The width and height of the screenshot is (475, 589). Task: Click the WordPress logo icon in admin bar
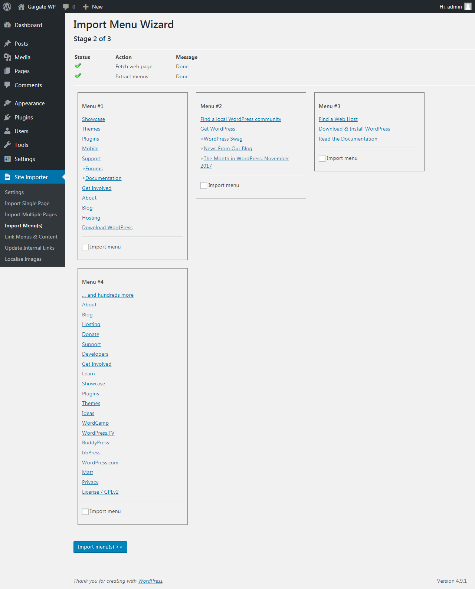[7, 7]
